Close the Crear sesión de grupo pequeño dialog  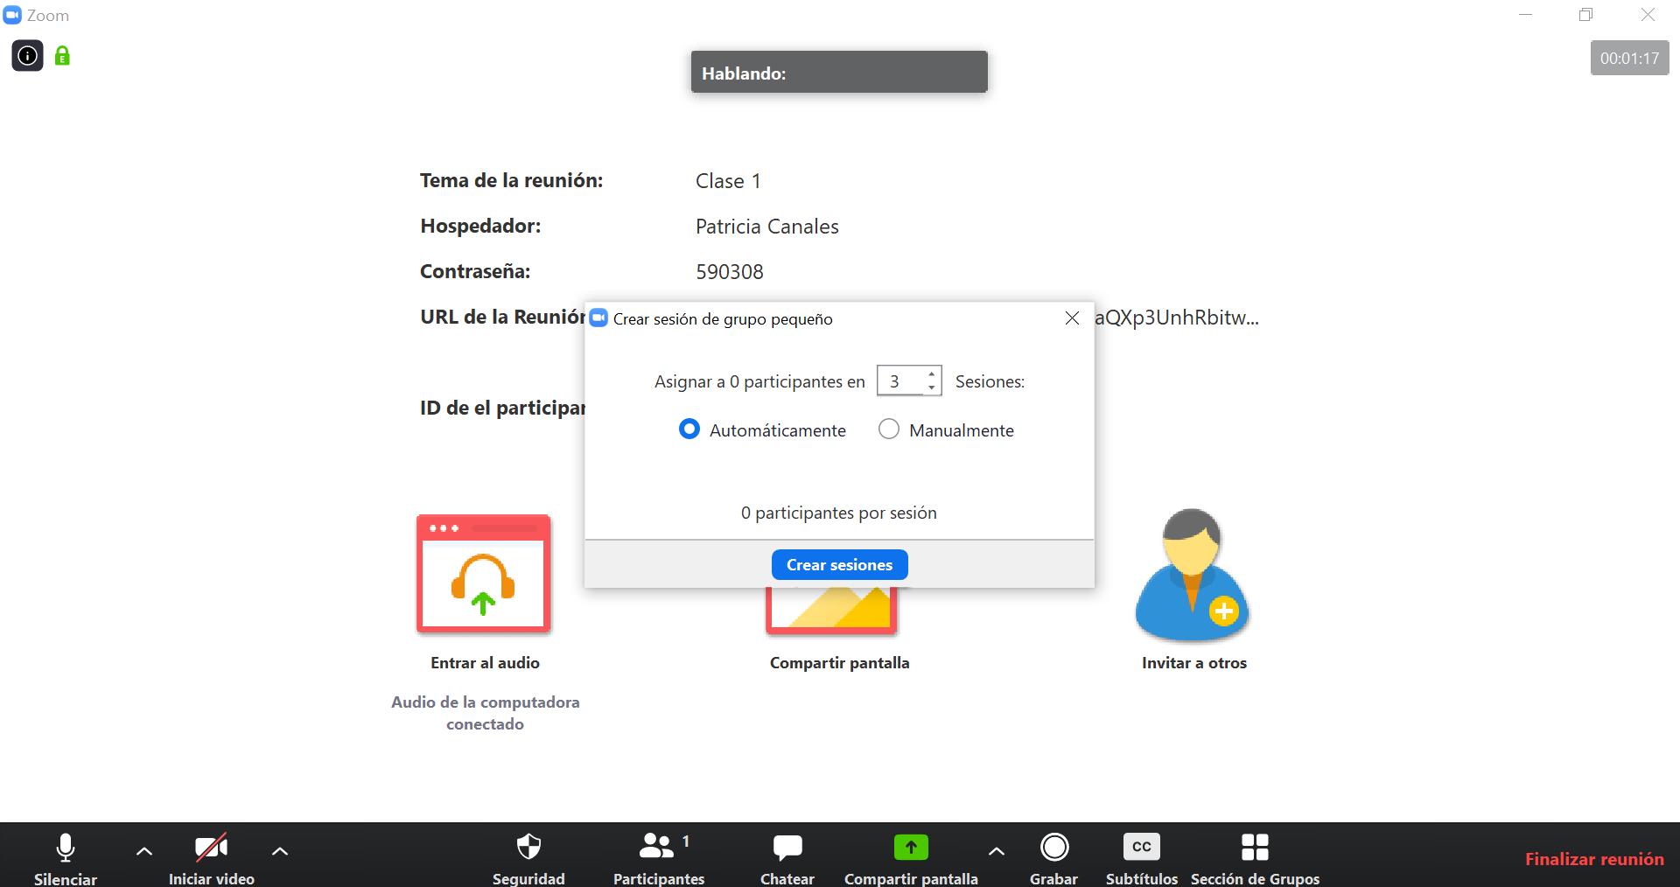(x=1072, y=318)
